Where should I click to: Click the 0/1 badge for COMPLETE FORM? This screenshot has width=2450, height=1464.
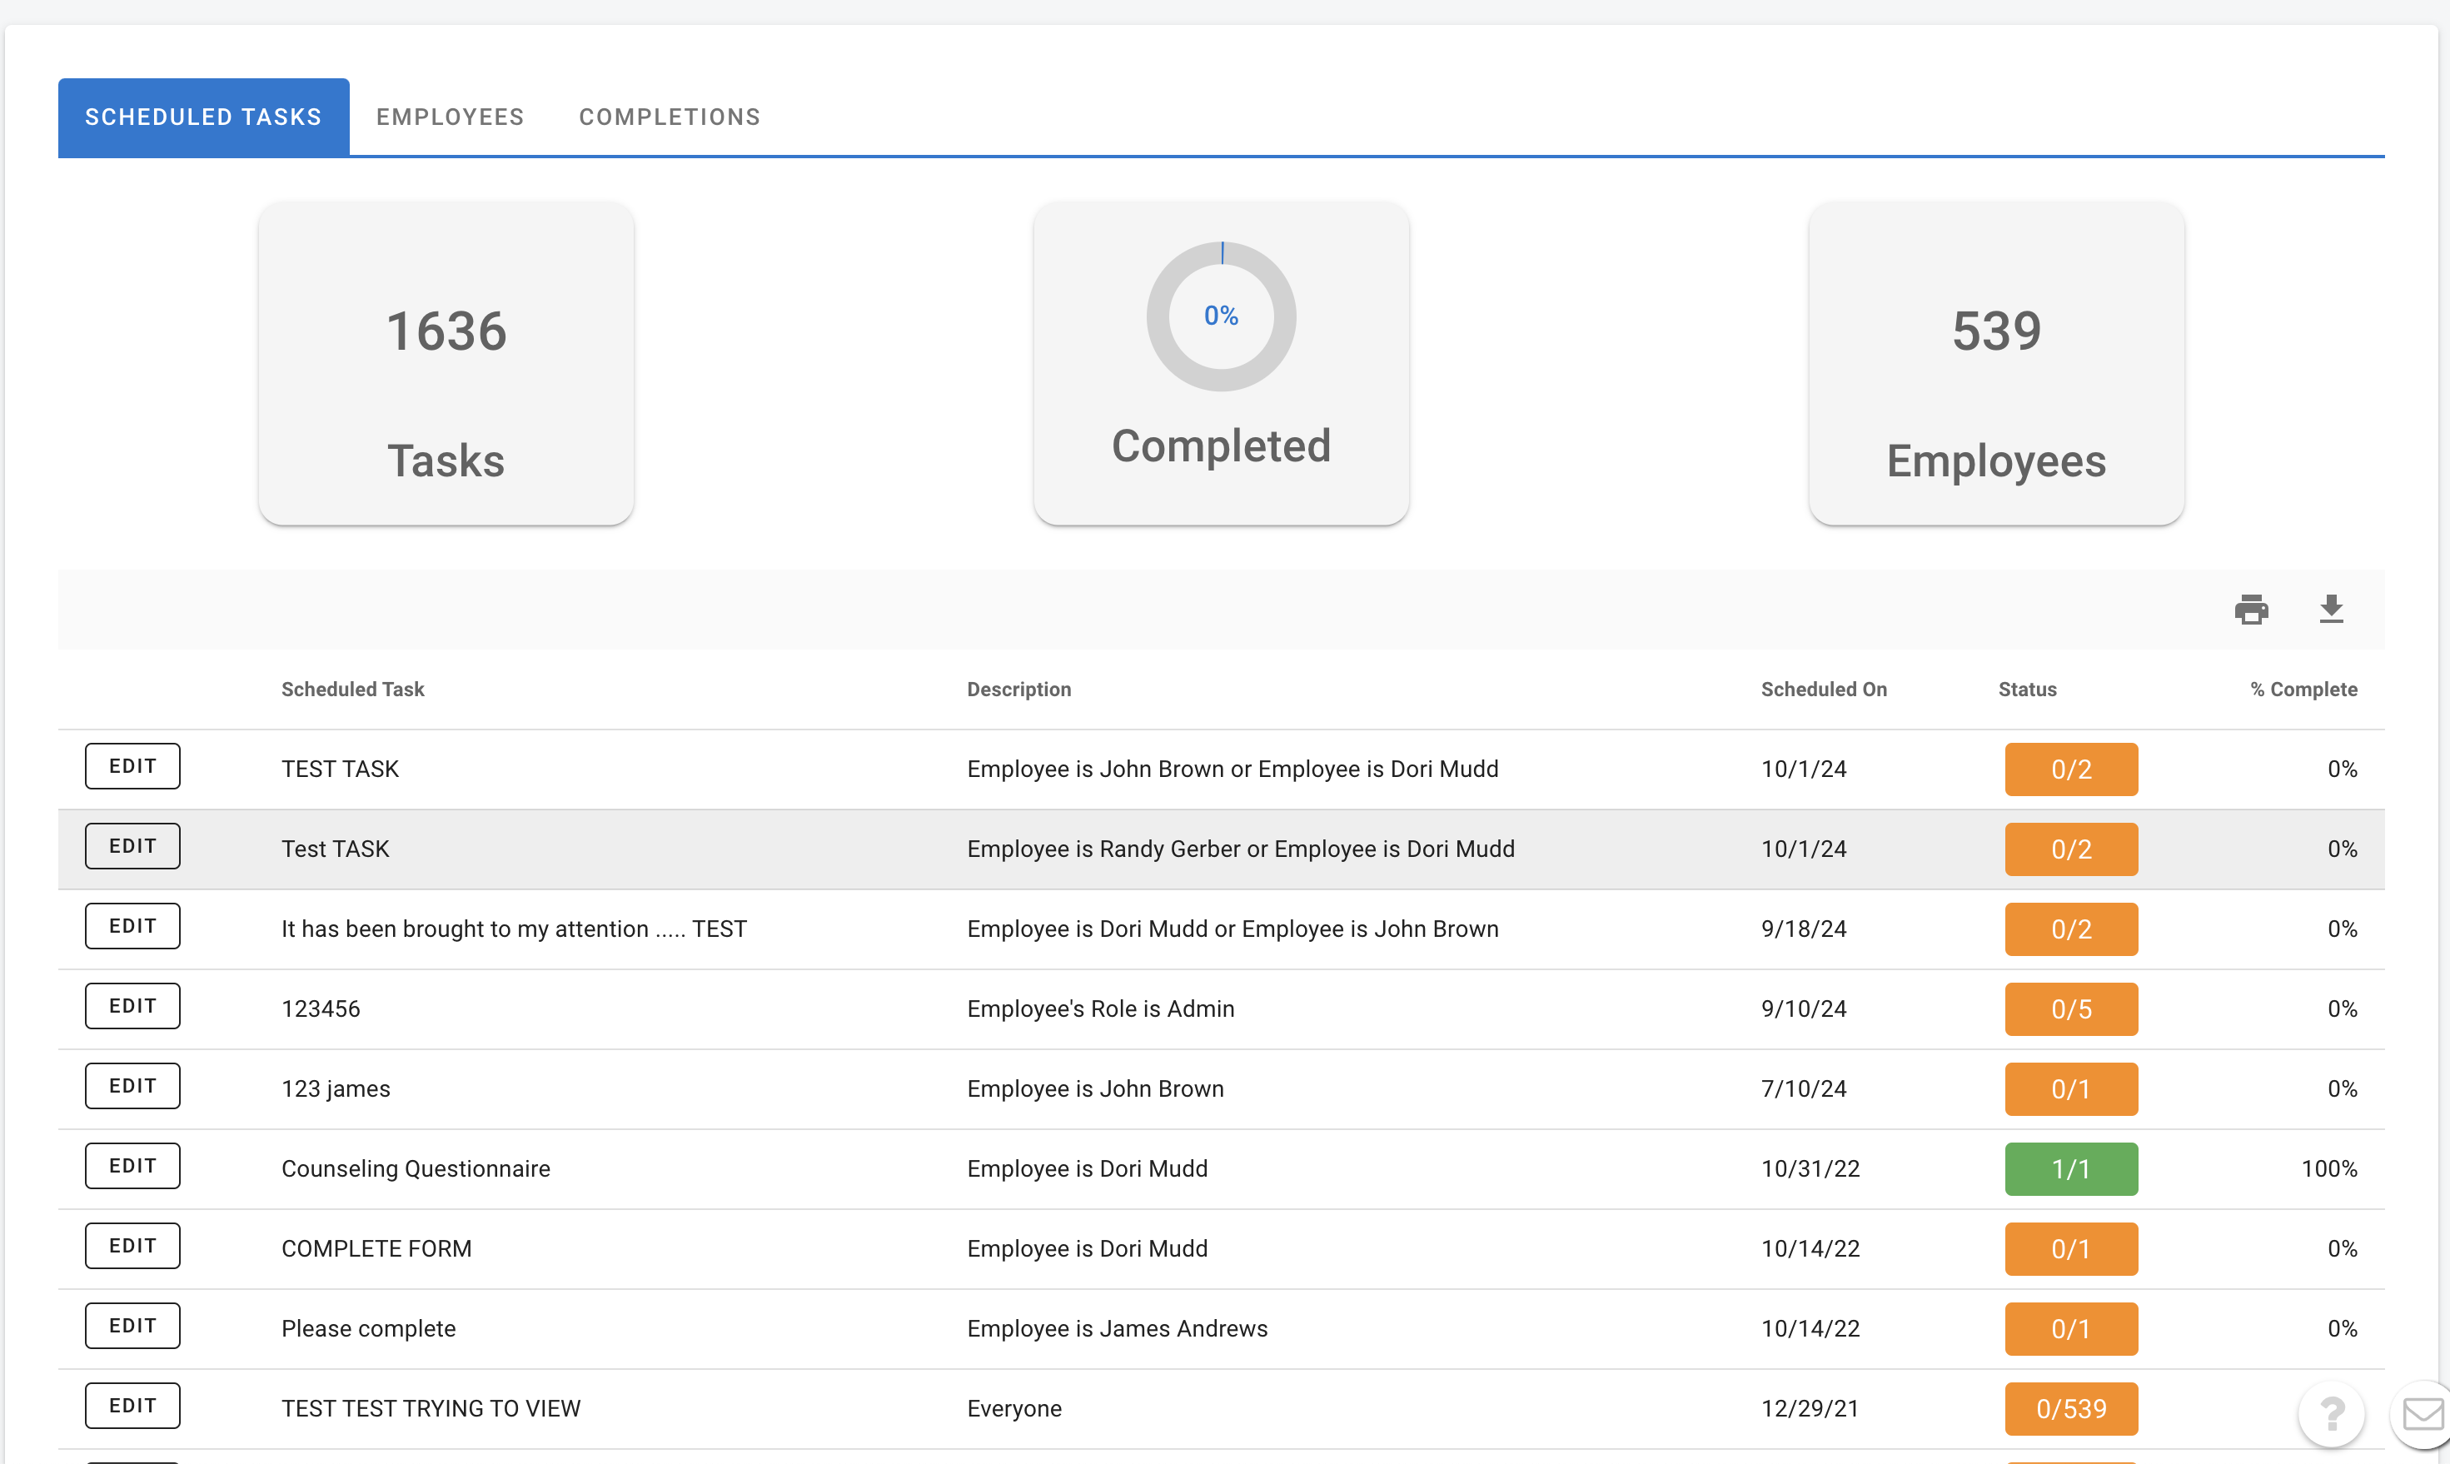(x=2071, y=1249)
